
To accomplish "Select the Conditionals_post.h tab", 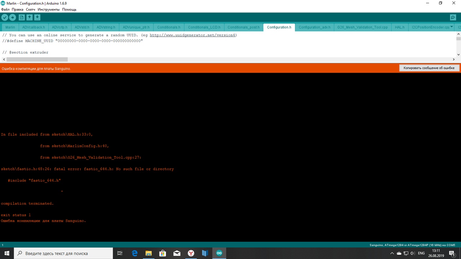I will pyautogui.click(x=243, y=27).
